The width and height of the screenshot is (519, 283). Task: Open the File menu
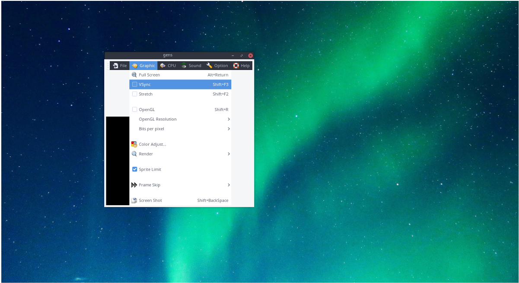[119, 65]
